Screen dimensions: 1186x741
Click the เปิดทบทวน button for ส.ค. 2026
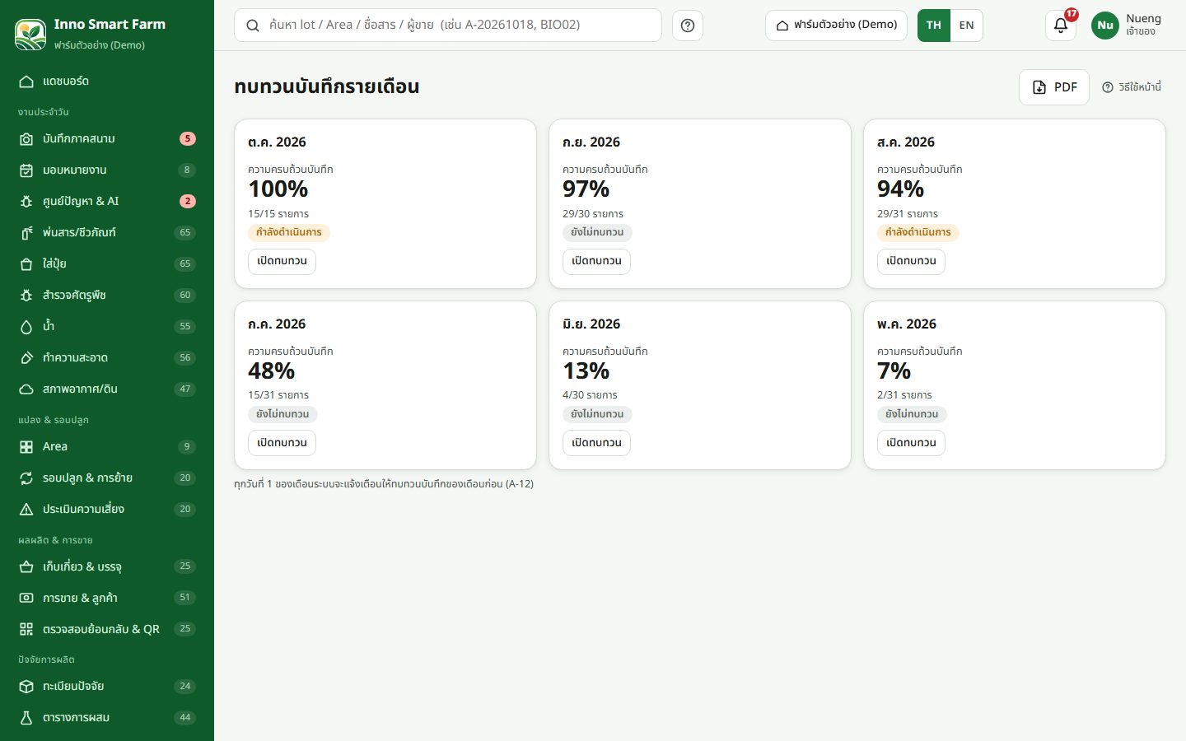[911, 261]
